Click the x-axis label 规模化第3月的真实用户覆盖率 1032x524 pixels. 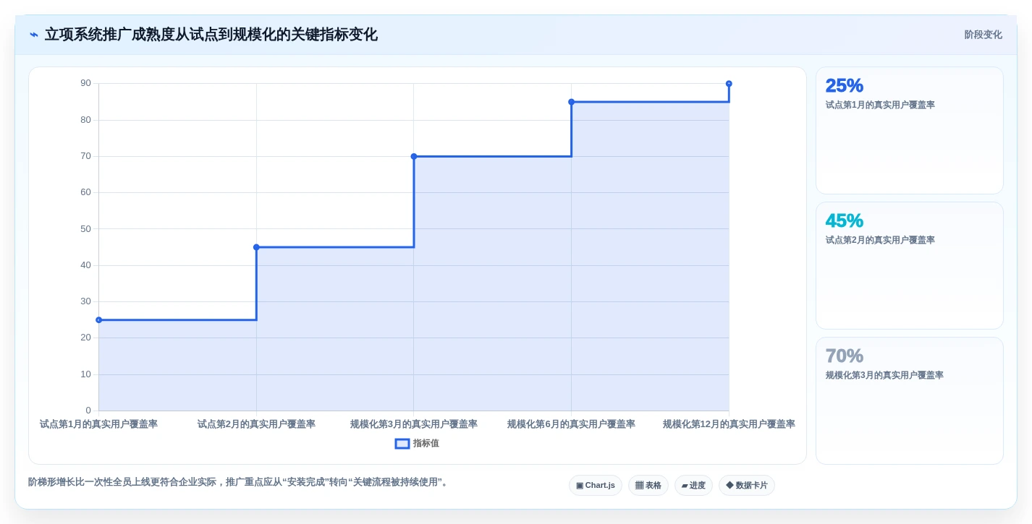pos(414,424)
